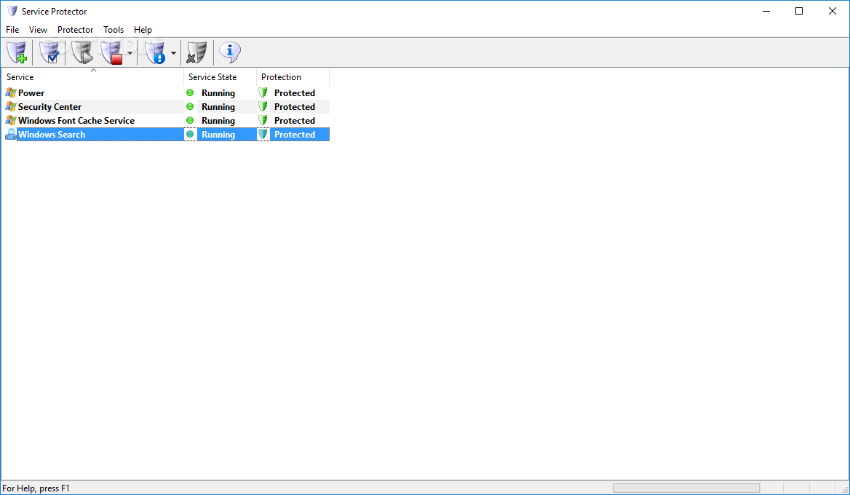
Task: Click the search user icon beside Windows Search
Action: point(11,135)
